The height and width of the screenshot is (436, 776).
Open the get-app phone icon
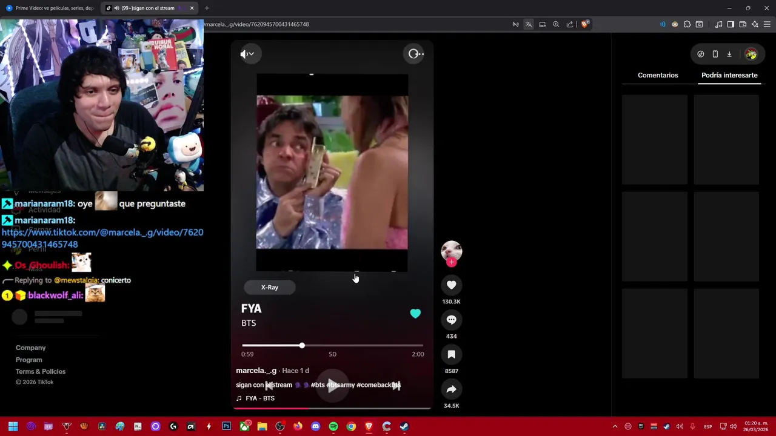click(715, 54)
